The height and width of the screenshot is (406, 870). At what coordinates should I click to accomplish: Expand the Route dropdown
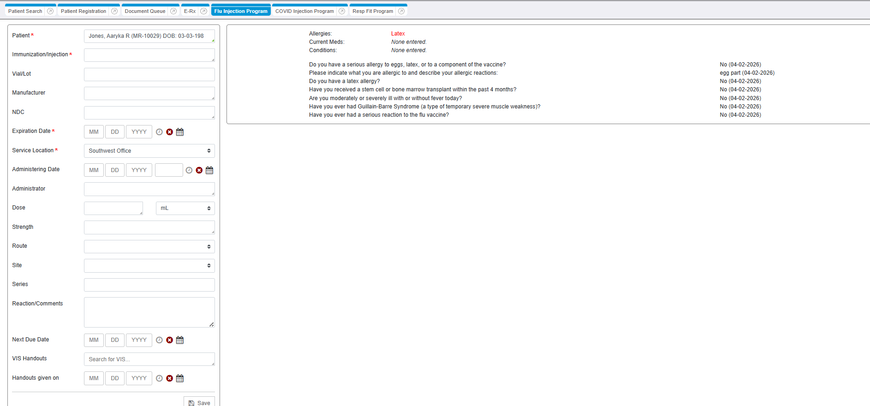point(149,246)
